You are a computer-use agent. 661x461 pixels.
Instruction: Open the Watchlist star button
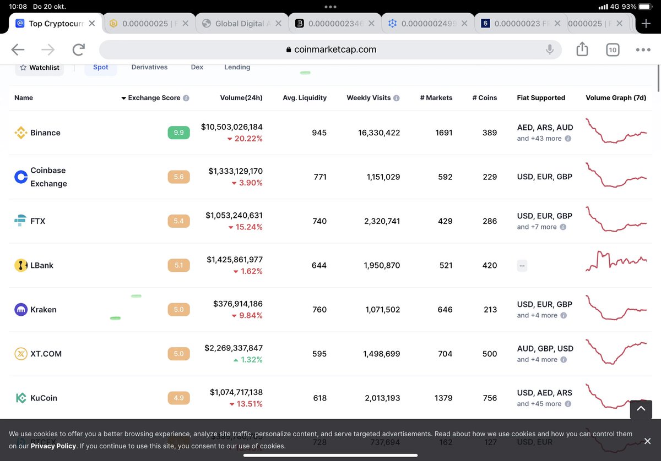39,68
